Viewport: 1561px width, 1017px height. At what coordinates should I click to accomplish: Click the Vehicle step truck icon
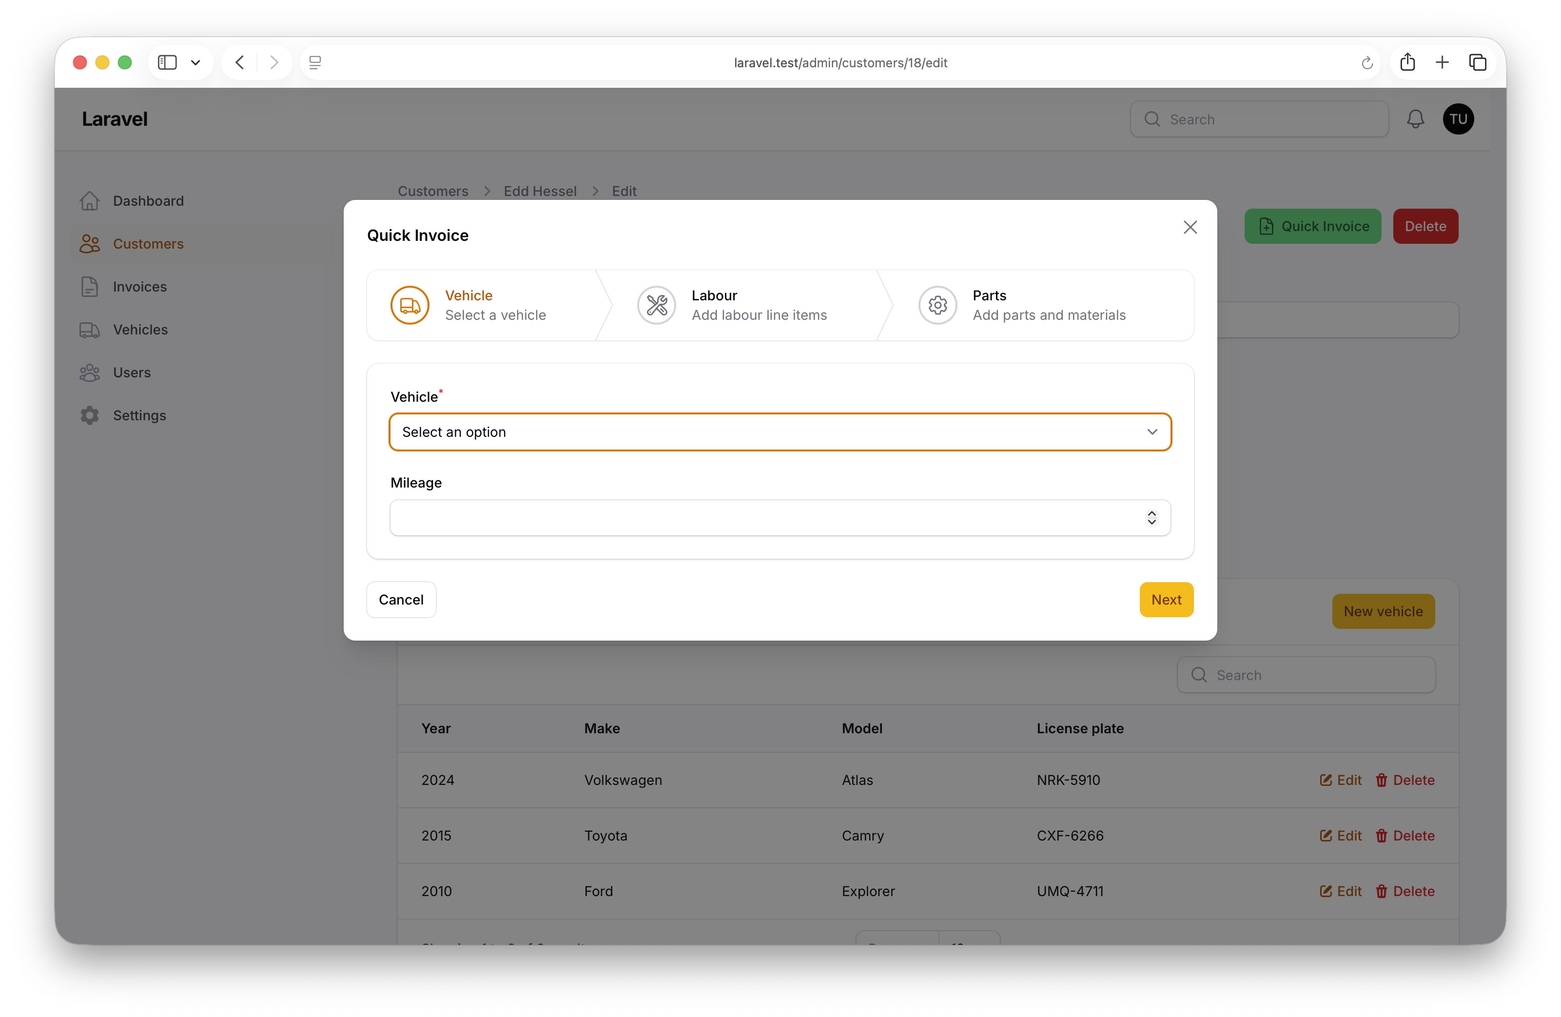point(410,305)
